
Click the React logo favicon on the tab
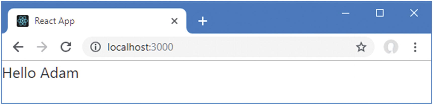[x=23, y=21]
